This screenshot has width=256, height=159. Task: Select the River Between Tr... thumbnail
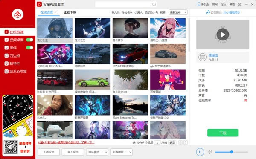point(130,105)
